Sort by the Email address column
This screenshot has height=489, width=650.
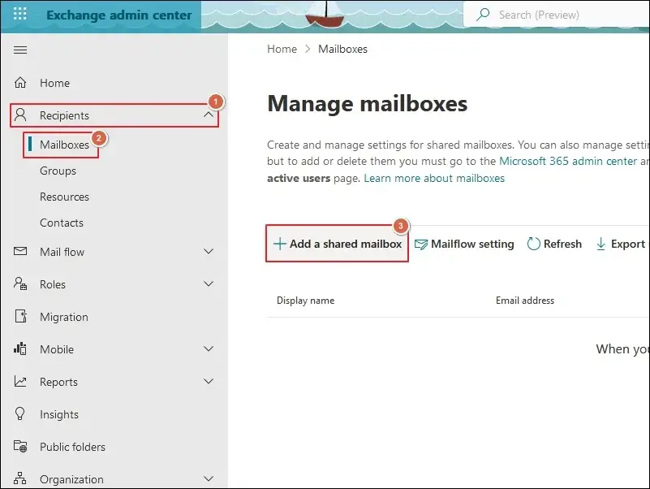tap(525, 300)
